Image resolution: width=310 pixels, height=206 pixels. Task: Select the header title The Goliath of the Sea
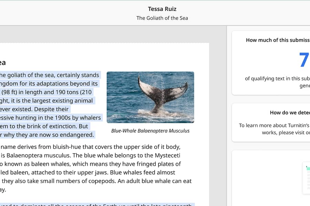[162, 18]
